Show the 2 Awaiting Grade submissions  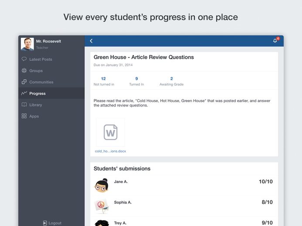(x=171, y=81)
